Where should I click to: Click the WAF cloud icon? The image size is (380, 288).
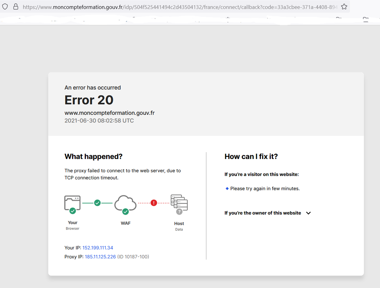click(125, 203)
